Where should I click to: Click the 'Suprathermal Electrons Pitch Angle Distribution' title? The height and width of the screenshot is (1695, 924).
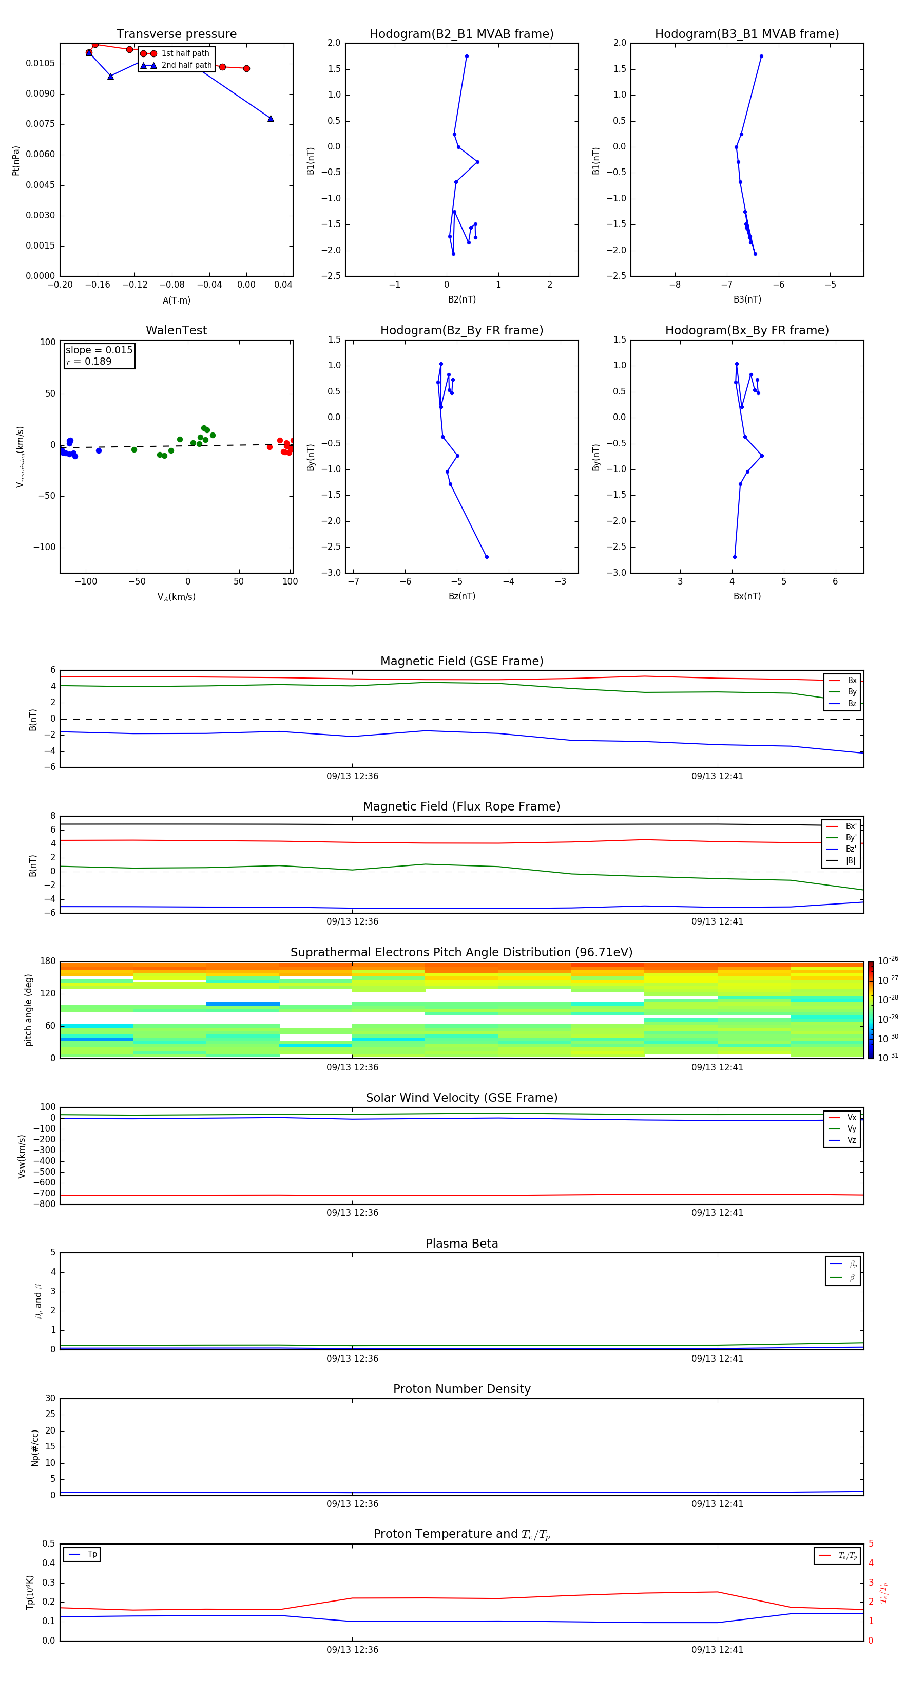(461, 953)
